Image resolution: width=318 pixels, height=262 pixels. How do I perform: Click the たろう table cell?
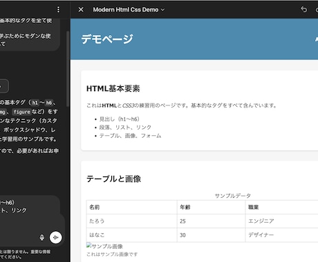coord(131,221)
